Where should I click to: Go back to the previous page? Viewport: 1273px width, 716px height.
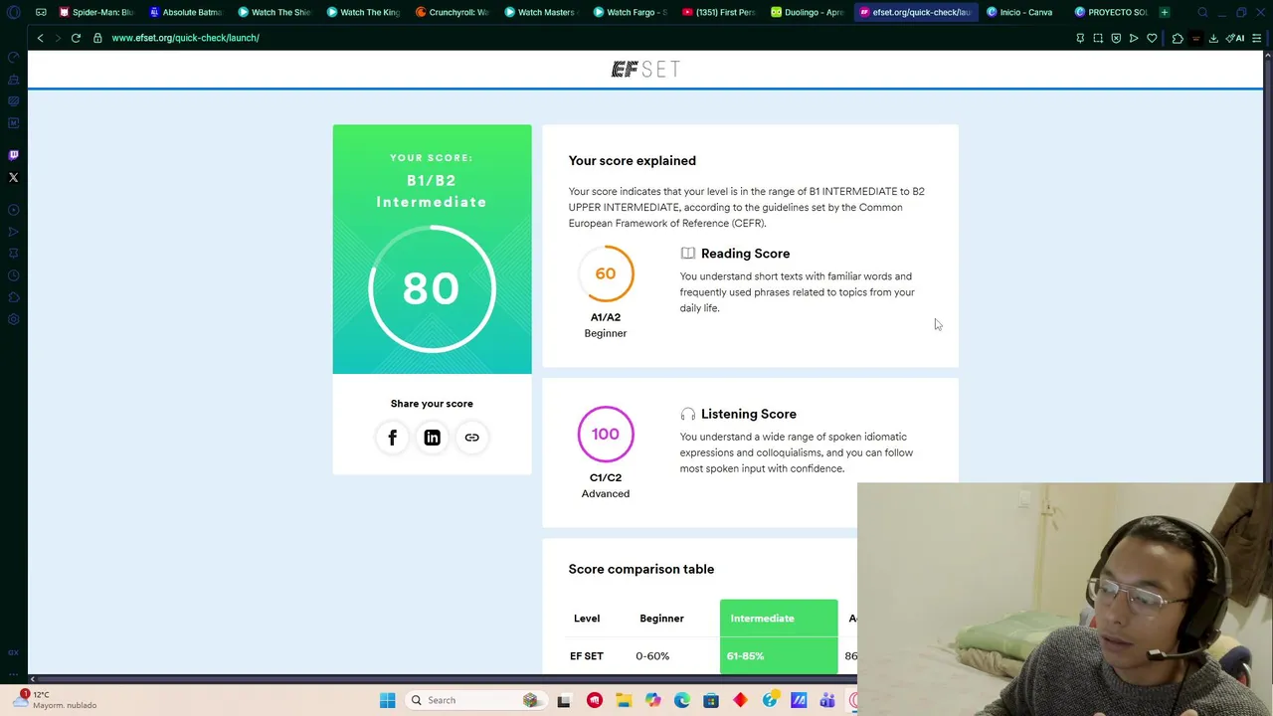40,38
